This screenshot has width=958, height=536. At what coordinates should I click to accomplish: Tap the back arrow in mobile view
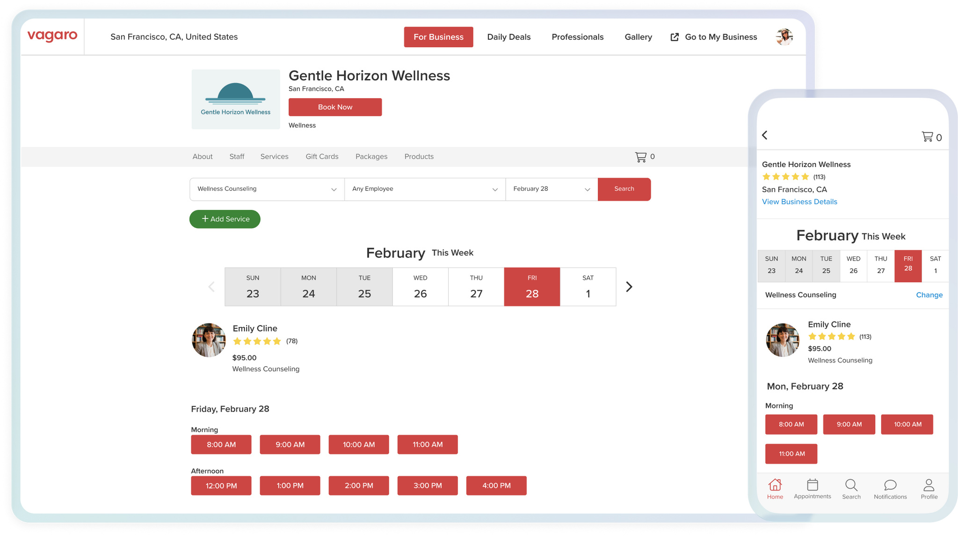coord(765,135)
